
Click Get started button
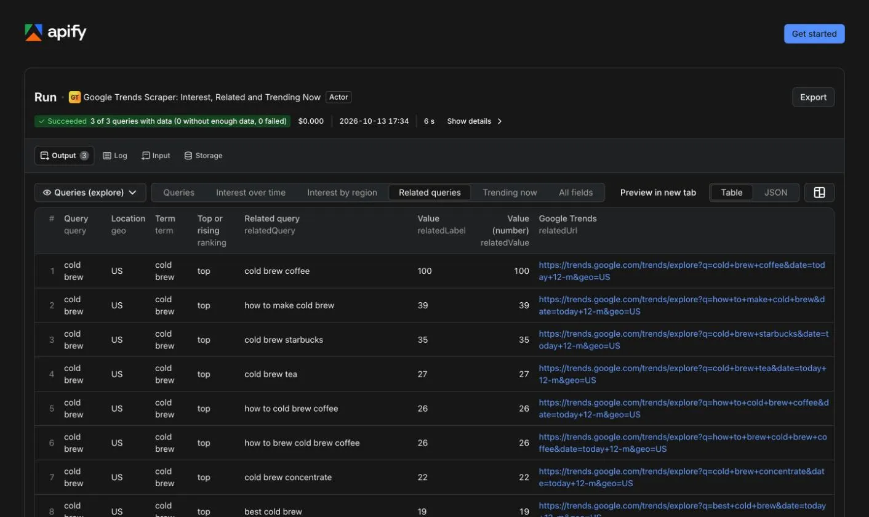pos(814,34)
